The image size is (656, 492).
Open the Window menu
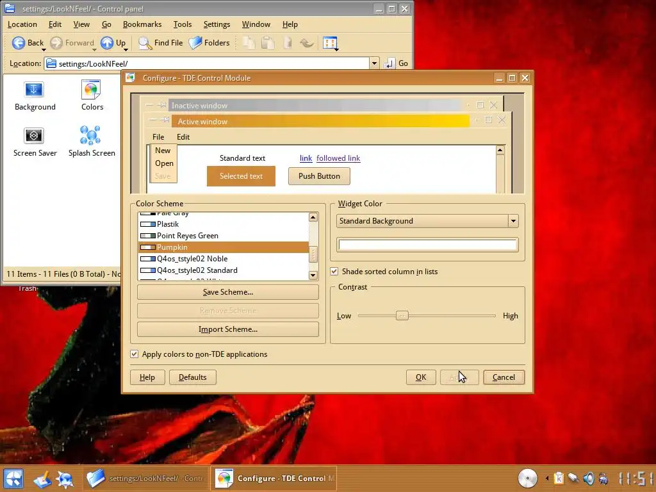click(x=256, y=24)
